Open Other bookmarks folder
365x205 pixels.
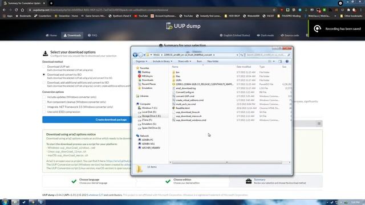(x=351, y=16)
